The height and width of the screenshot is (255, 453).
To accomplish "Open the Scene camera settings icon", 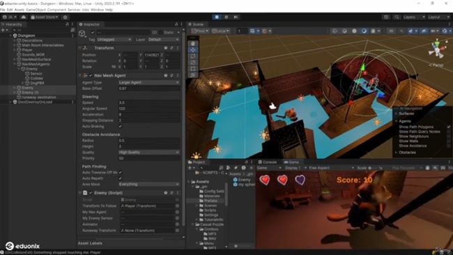I will point(433,31).
